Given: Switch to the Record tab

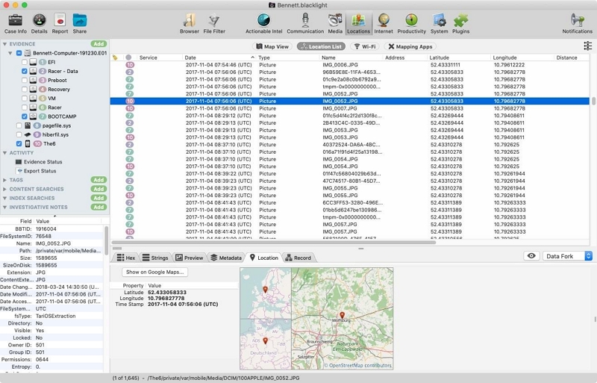Looking at the screenshot, I should pos(298,258).
